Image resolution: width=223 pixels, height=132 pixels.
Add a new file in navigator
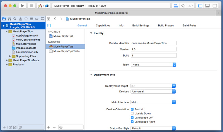[x=4, y=127]
